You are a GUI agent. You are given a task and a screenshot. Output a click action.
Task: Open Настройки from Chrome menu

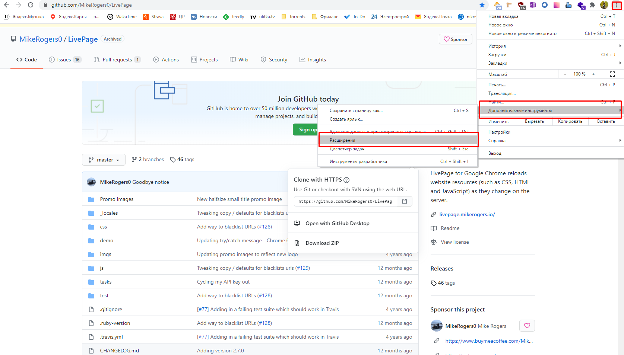click(x=550, y=132)
